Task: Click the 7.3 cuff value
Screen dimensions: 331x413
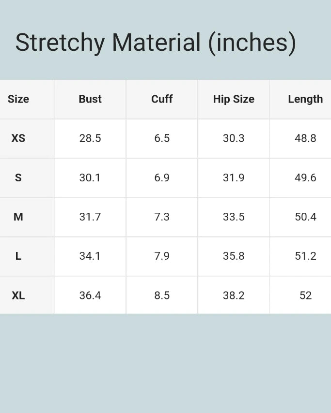Action: [x=162, y=217]
